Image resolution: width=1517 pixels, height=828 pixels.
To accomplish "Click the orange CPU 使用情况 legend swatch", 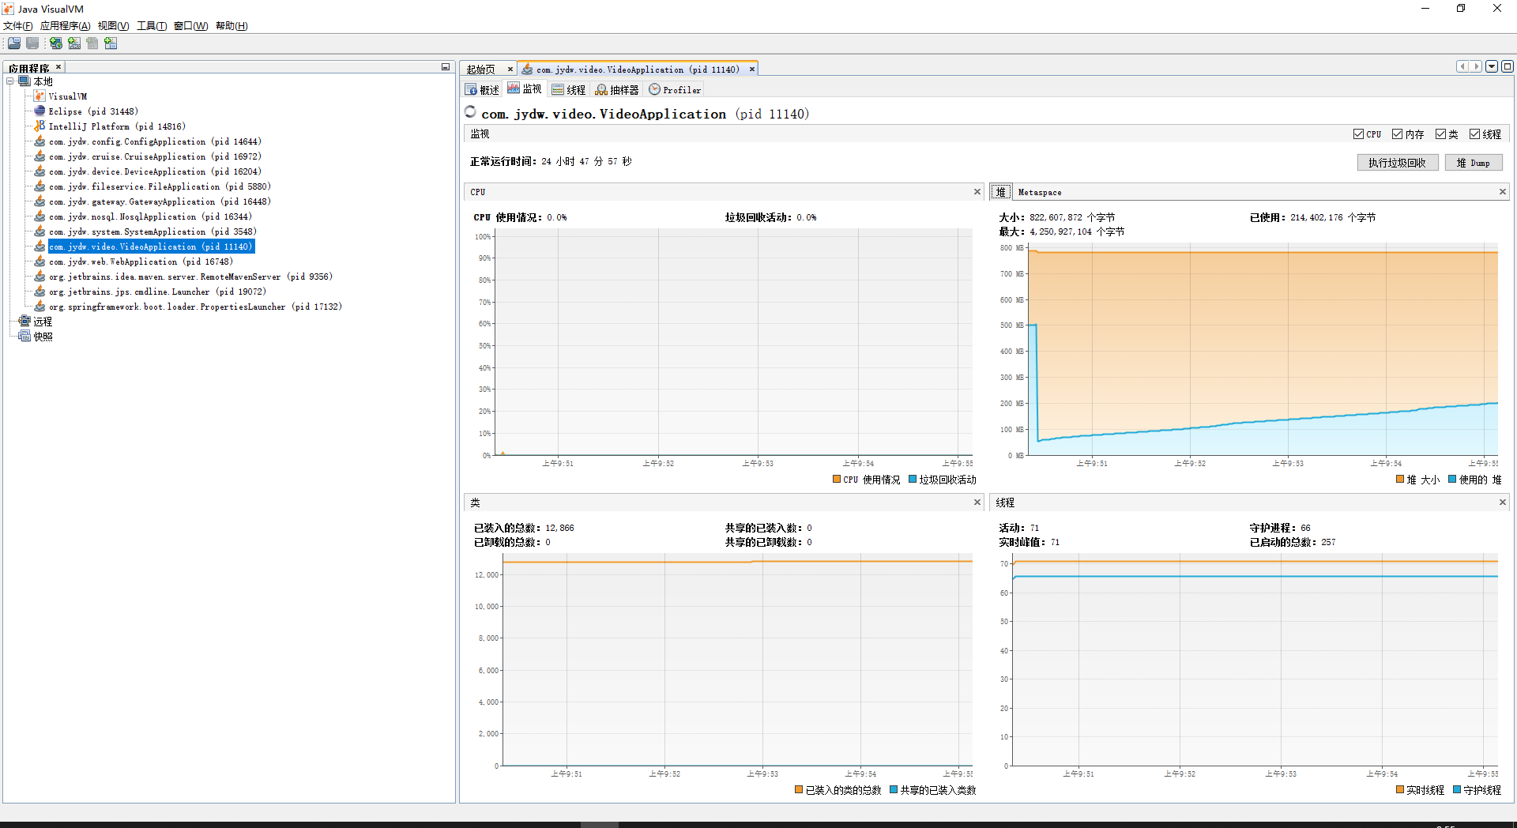I will (x=837, y=480).
